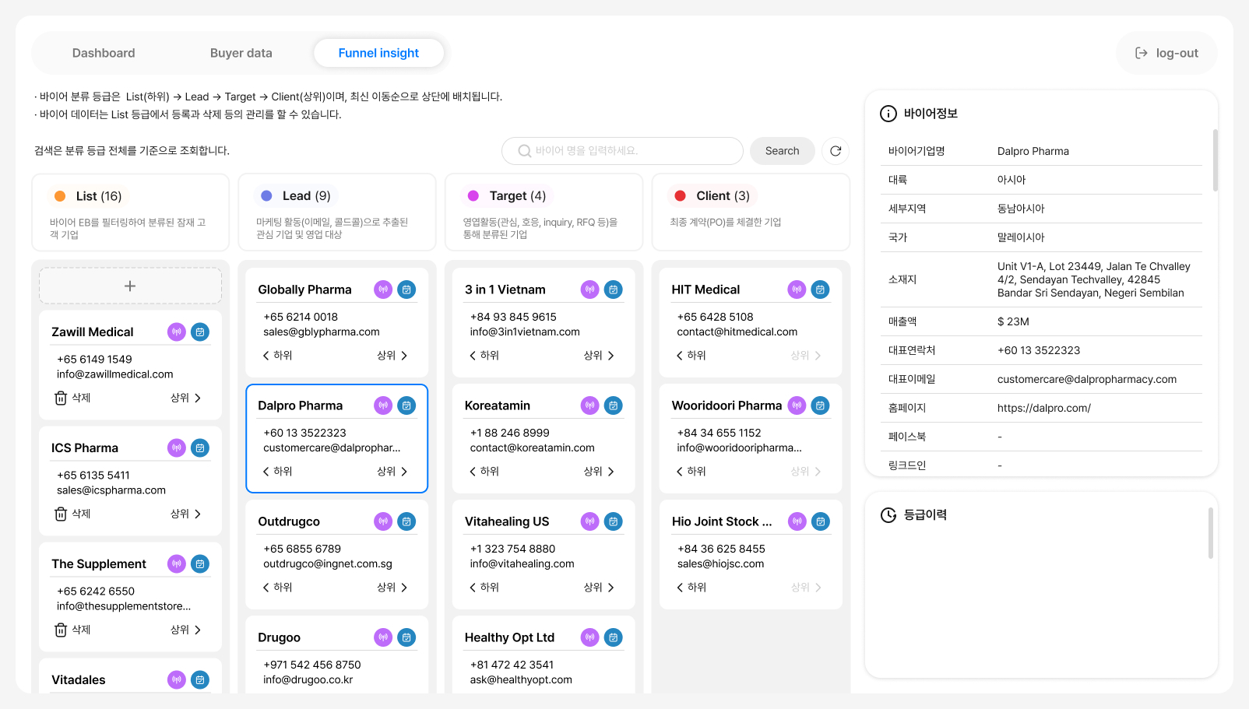The height and width of the screenshot is (709, 1249).
Task: Delete ICS Pharma using 삭제
Action: [x=72, y=514]
